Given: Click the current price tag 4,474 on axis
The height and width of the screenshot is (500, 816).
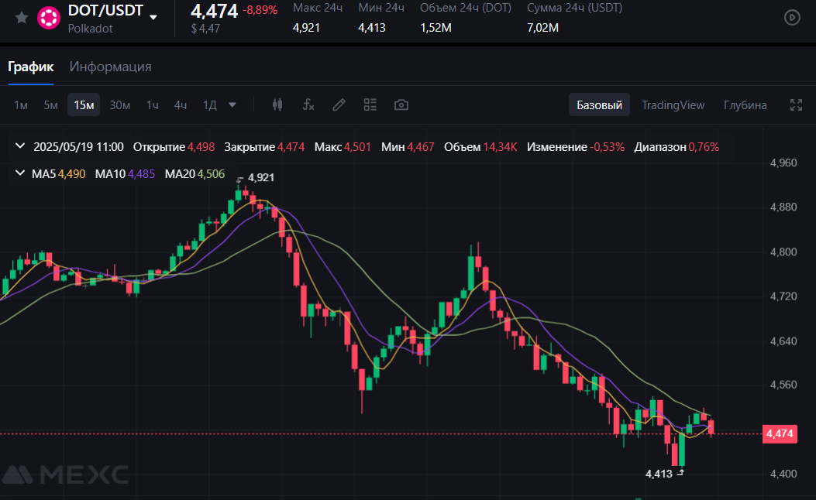Looking at the screenshot, I should [x=780, y=433].
